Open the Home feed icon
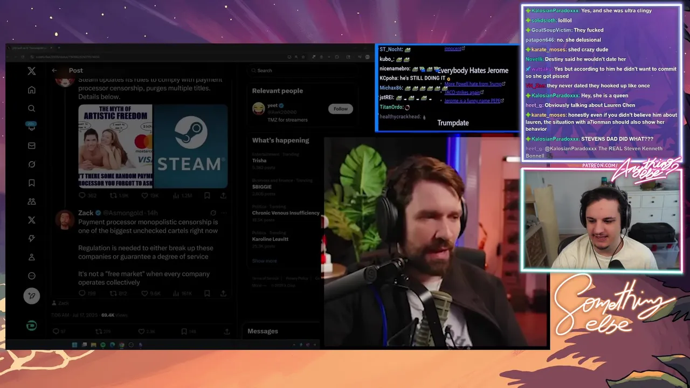 click(31, 90)
